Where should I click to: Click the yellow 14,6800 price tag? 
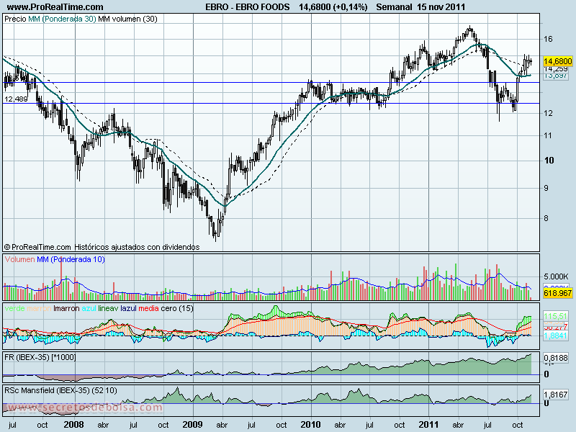[x=557, y=61]
